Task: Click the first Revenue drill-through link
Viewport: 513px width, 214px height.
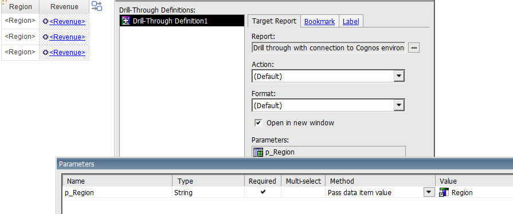Action: [68, 22]
